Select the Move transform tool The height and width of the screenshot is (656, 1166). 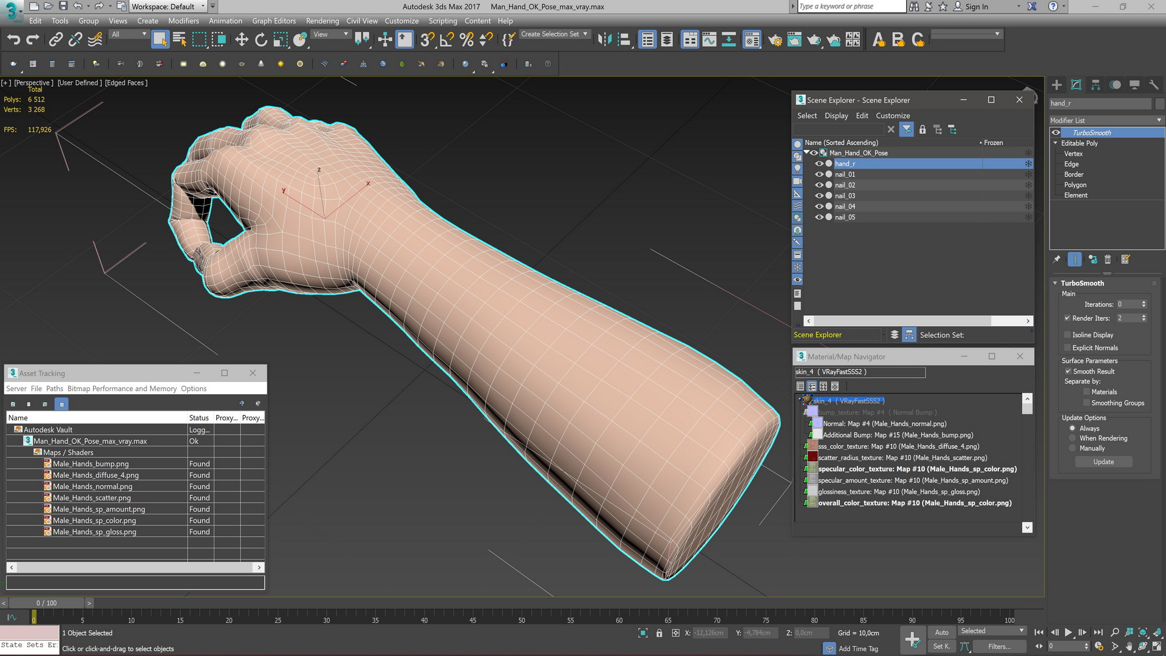pyautogui.click(x=242, y=40)
